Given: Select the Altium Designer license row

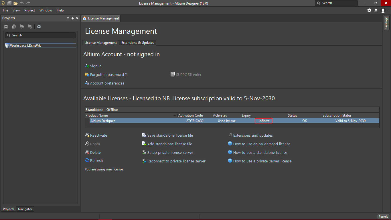Looking at the screenshot, I should tap(234, 121).
